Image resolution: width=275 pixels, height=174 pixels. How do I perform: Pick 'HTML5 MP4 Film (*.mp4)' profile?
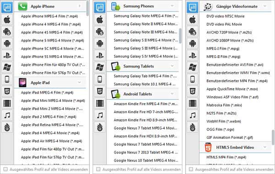pos(226,157)
